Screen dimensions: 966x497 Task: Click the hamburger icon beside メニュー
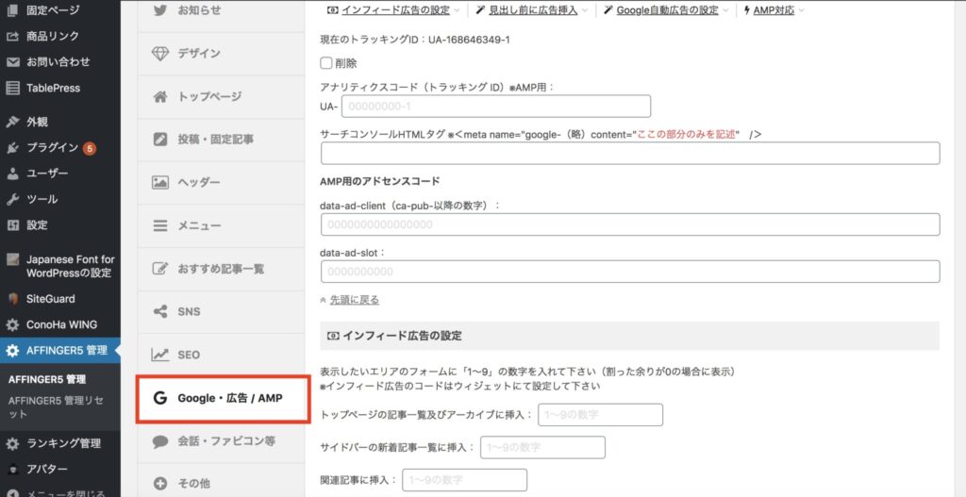160,226
